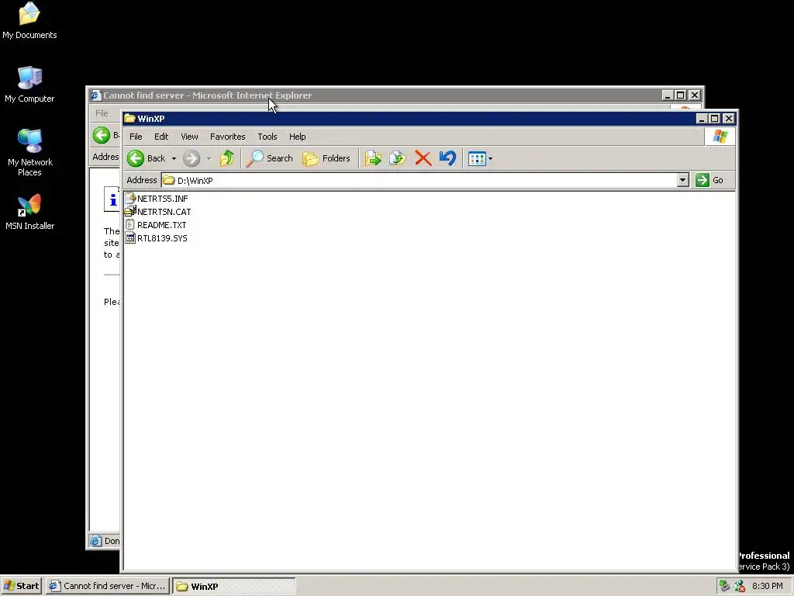Click the Forward arrow in WinXP window
794x596 pixels.
click(192, 158)
